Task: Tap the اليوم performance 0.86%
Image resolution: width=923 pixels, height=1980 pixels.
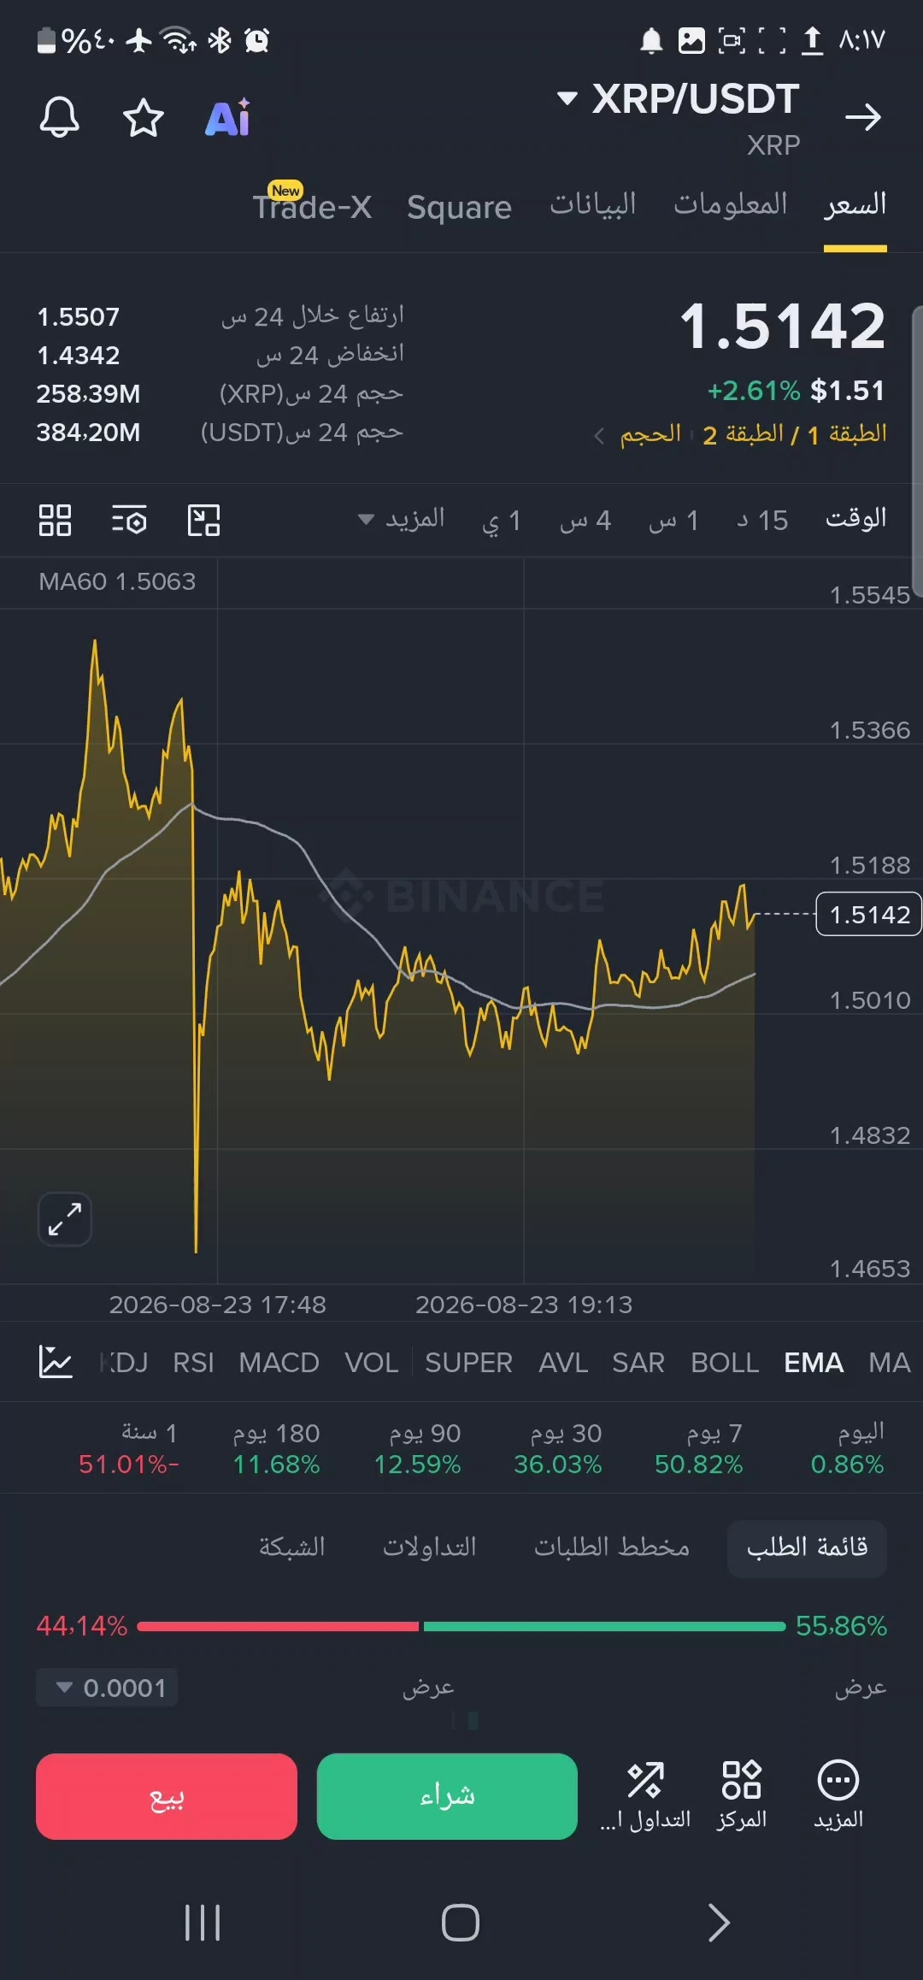Action: 848,1464
